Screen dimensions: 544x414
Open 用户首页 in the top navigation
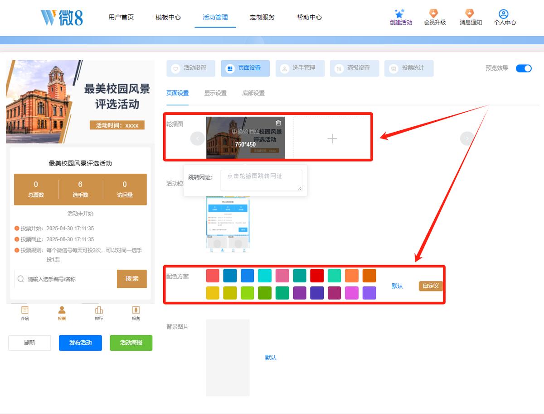tap(121, 17)
